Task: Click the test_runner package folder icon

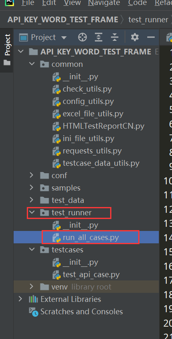Action: (x=45, y=212)
